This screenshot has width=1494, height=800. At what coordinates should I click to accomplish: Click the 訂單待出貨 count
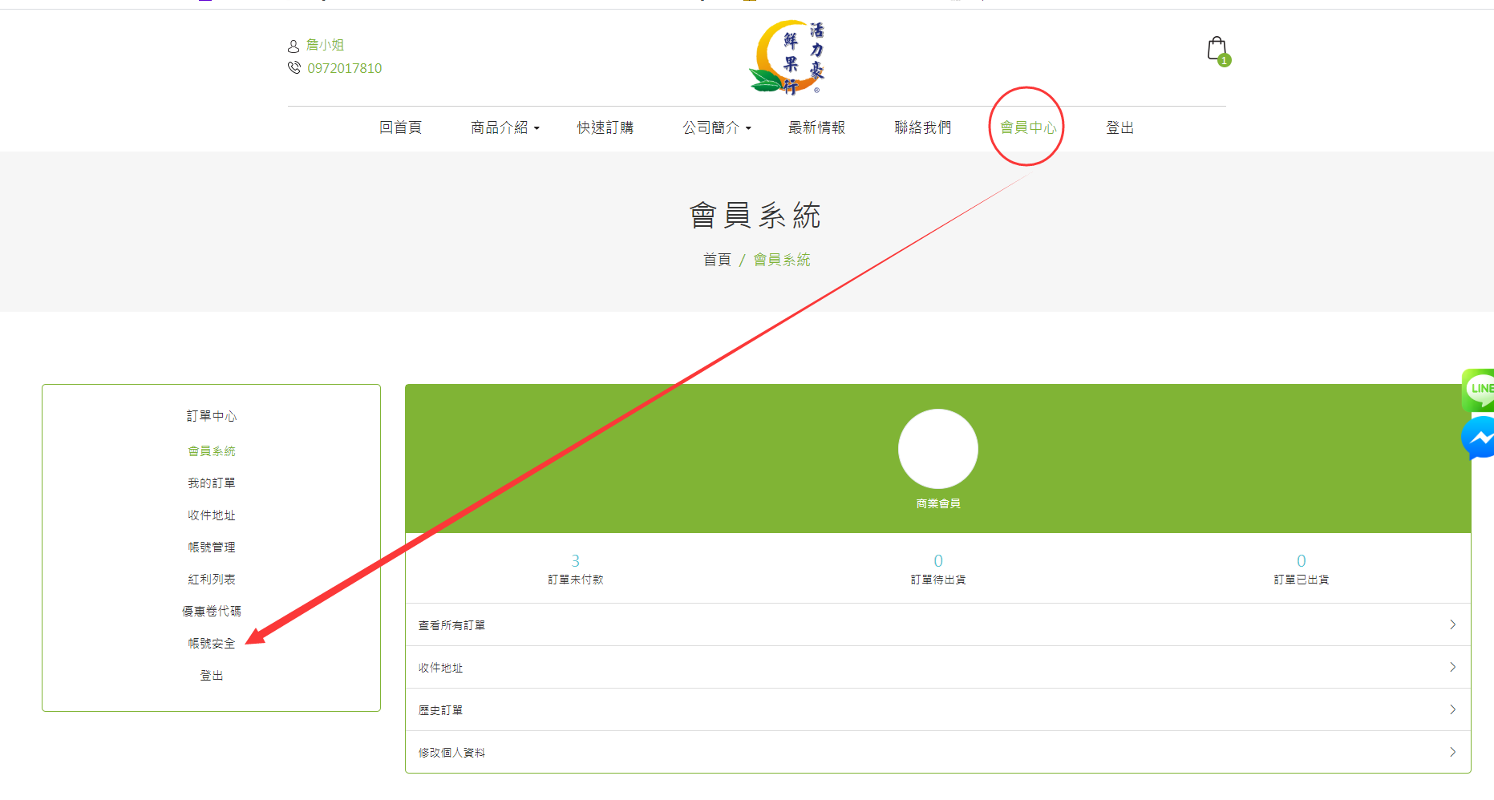938,560
